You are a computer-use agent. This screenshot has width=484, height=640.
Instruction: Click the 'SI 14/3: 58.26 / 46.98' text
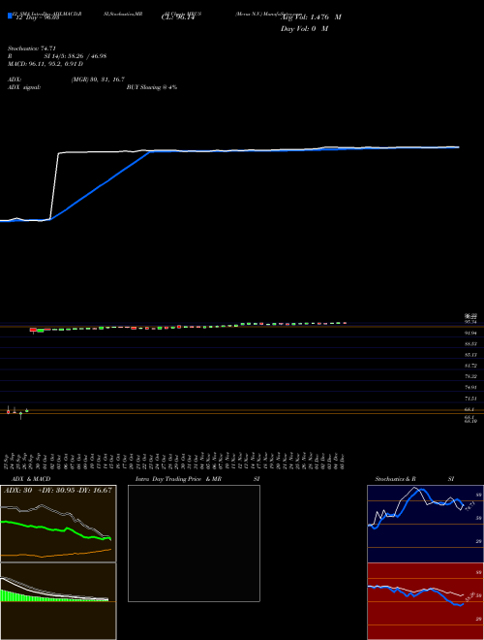tap(76, 56)
